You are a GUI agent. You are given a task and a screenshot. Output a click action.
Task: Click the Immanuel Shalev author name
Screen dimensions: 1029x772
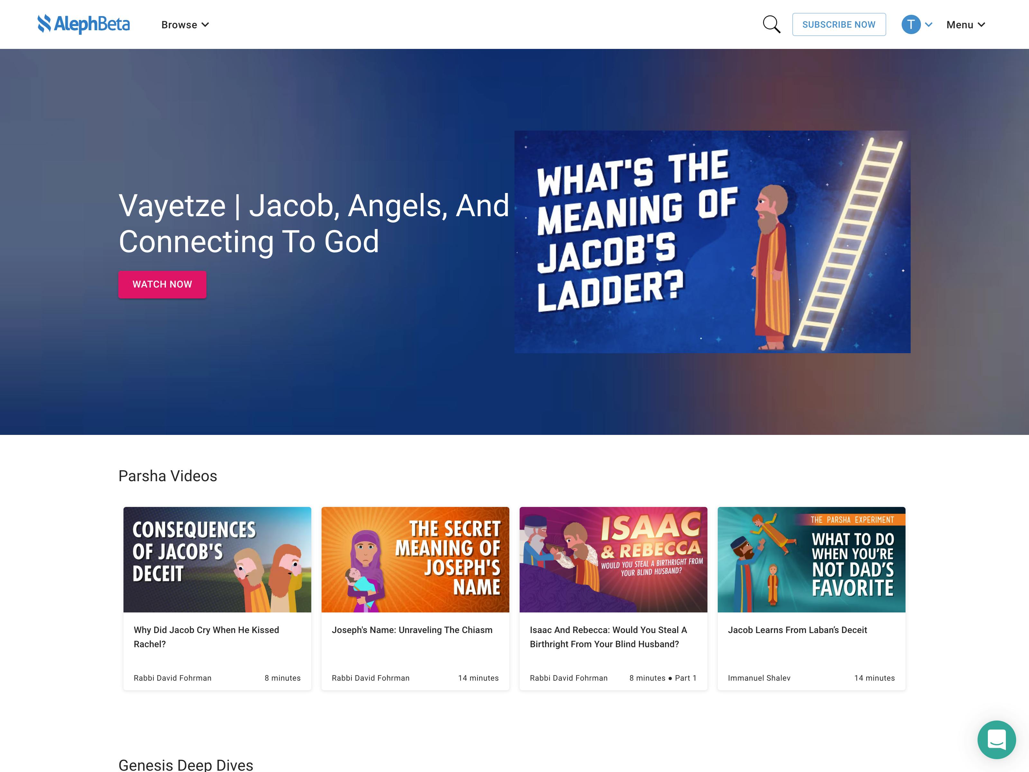759,678
